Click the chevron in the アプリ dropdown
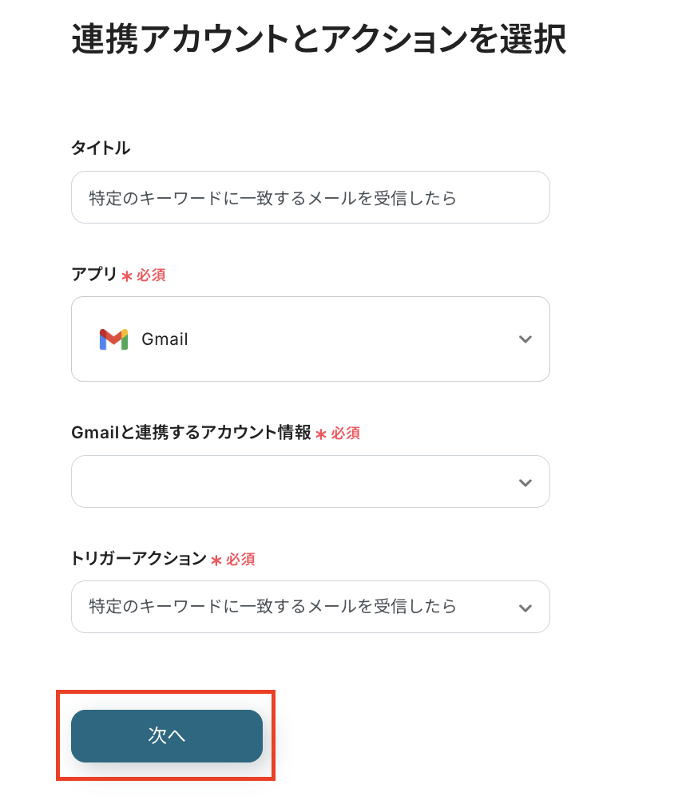Screen dimensions: 682x808 click(525, 339)
